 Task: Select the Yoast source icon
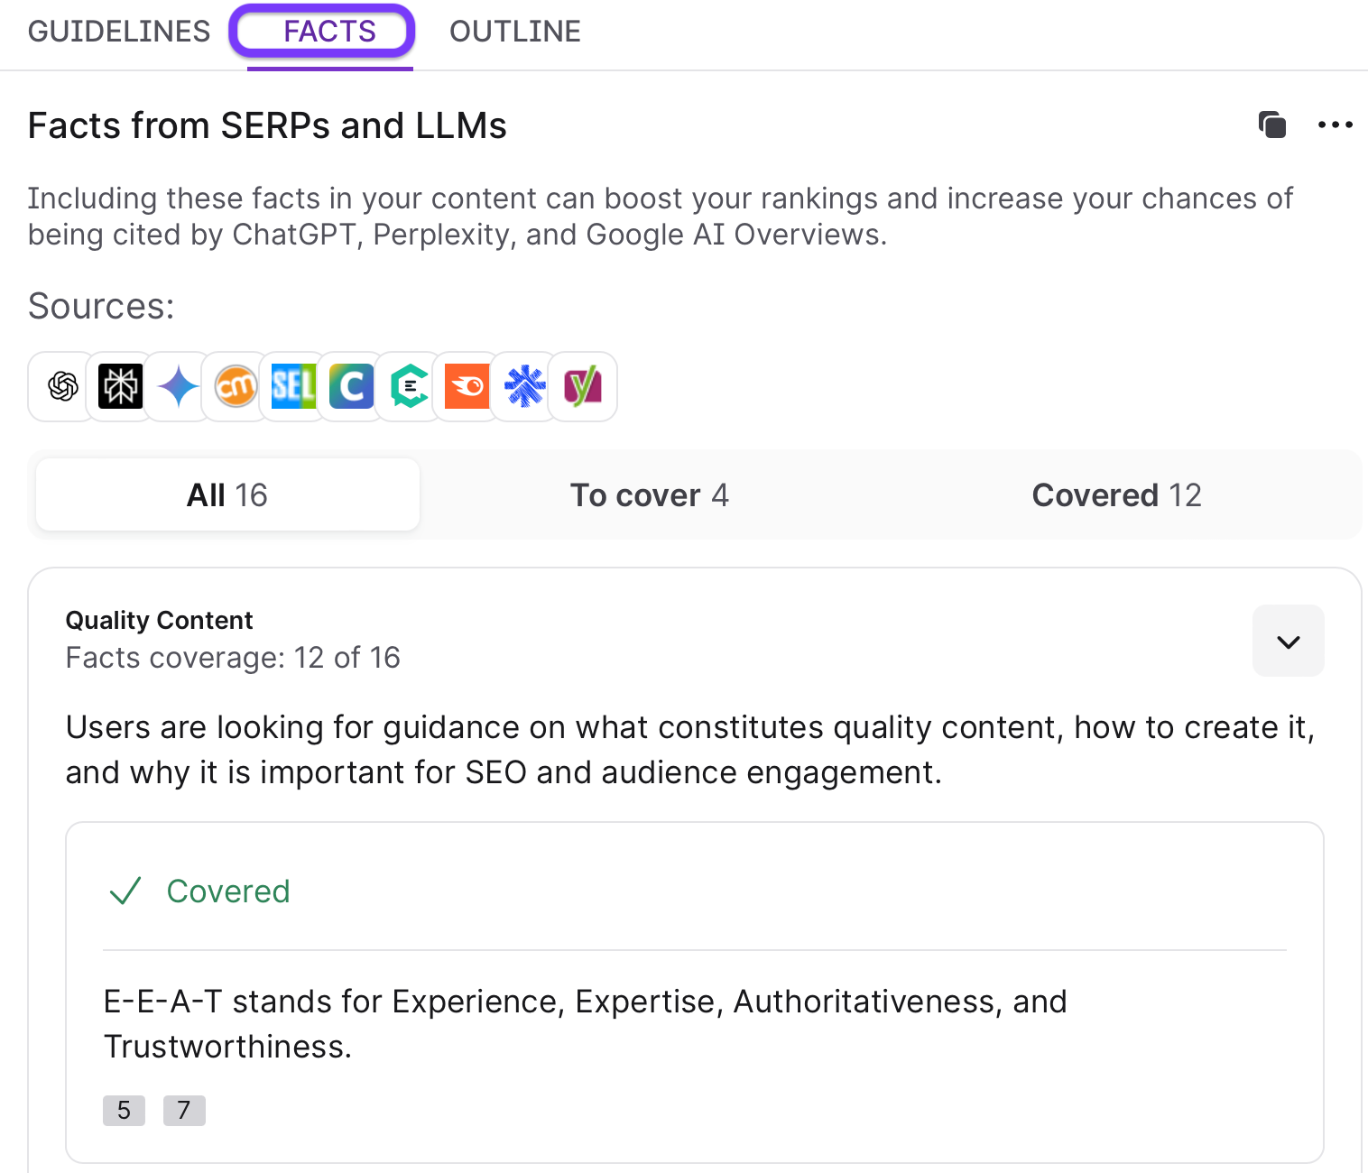click(x=583, y=387)
